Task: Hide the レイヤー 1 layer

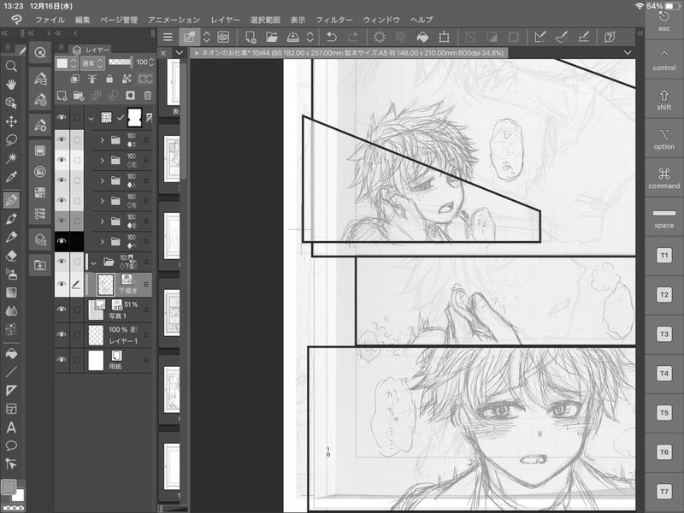Action: click(62, 334)
